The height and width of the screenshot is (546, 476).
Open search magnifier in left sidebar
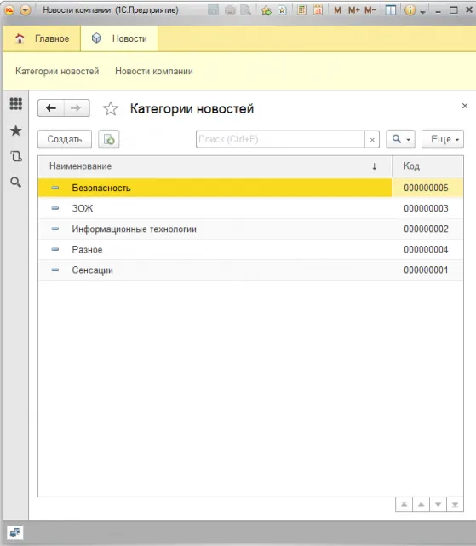point(15,182)
